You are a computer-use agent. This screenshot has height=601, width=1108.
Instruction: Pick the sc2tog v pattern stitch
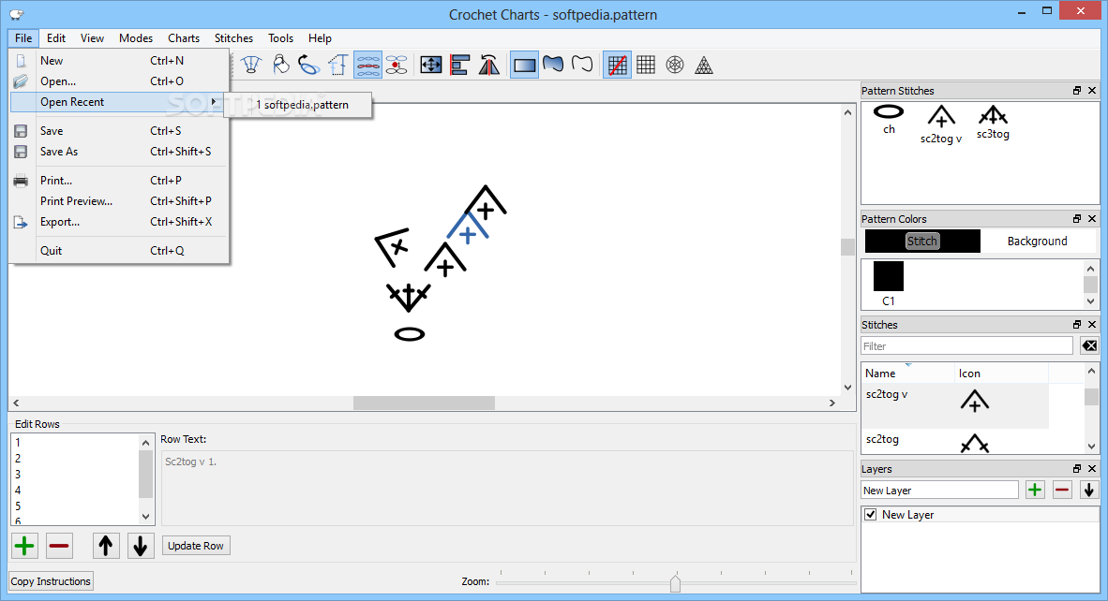[941, 125]
